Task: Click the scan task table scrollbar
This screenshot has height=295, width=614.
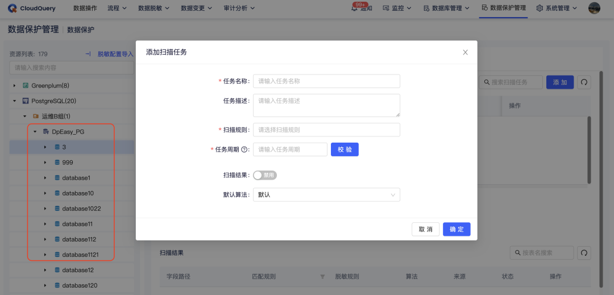Action: point(589,150)
